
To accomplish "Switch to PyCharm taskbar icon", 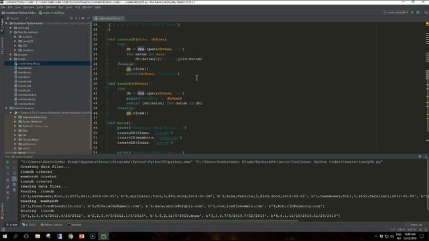I will [x=103, y=236].
